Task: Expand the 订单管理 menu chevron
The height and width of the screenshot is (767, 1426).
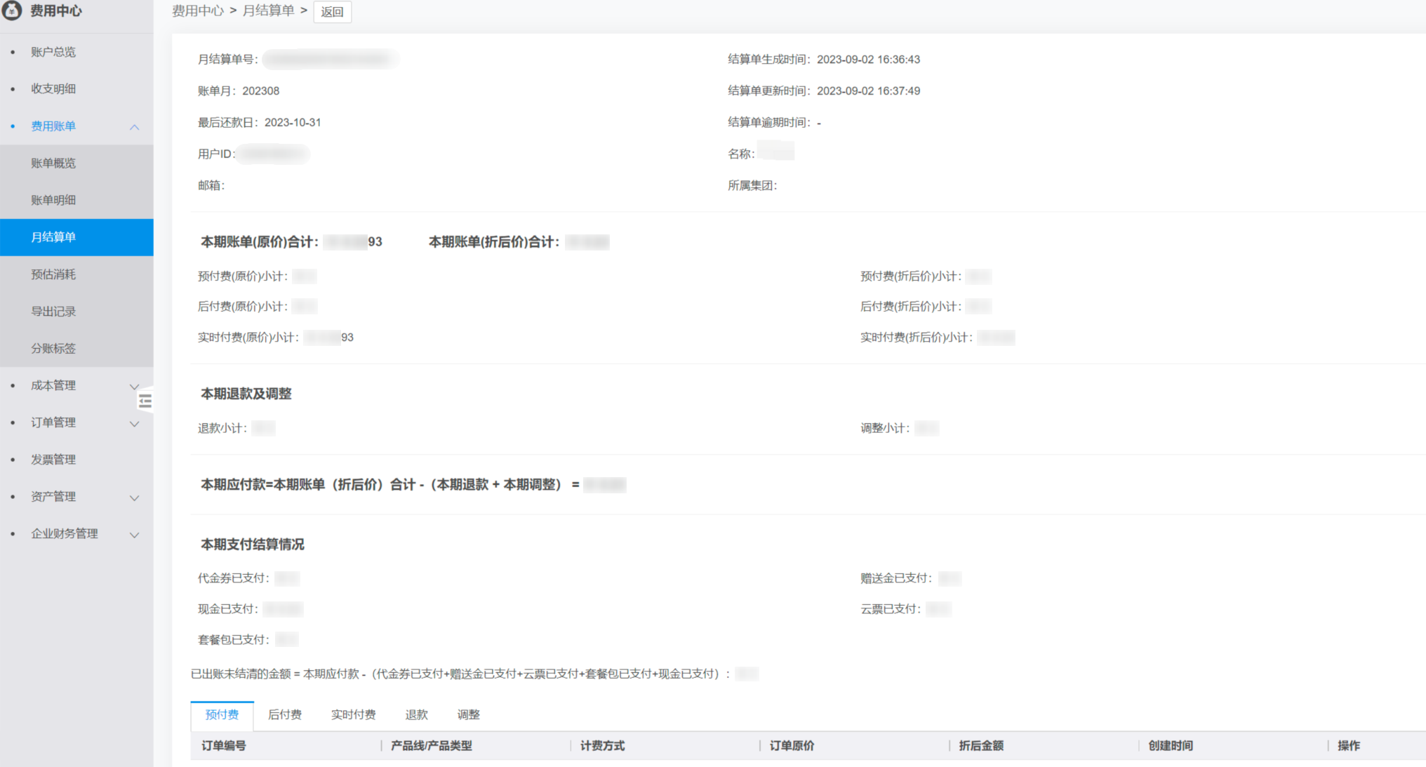Action: (134, 423)
